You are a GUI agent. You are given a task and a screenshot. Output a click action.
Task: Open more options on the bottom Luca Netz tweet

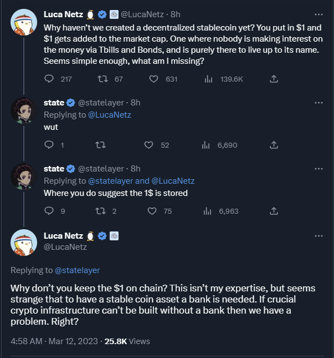(x=318, y=236)
